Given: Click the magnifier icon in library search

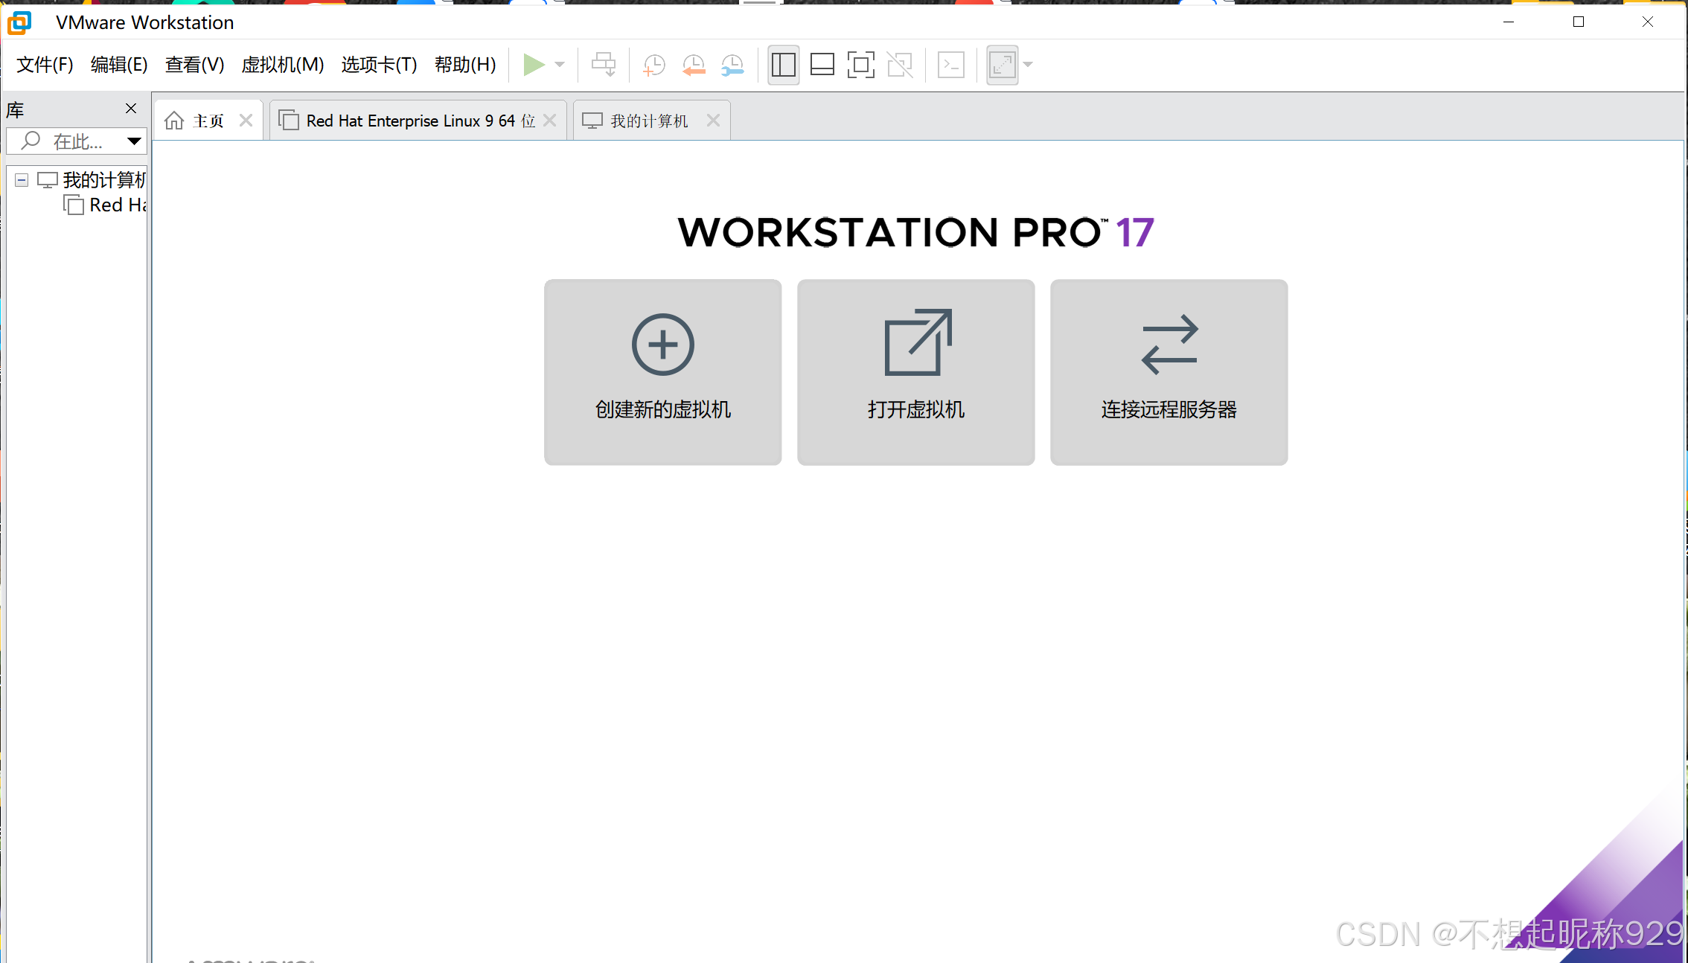Looking at the screenshot, I should coord(31,140).
